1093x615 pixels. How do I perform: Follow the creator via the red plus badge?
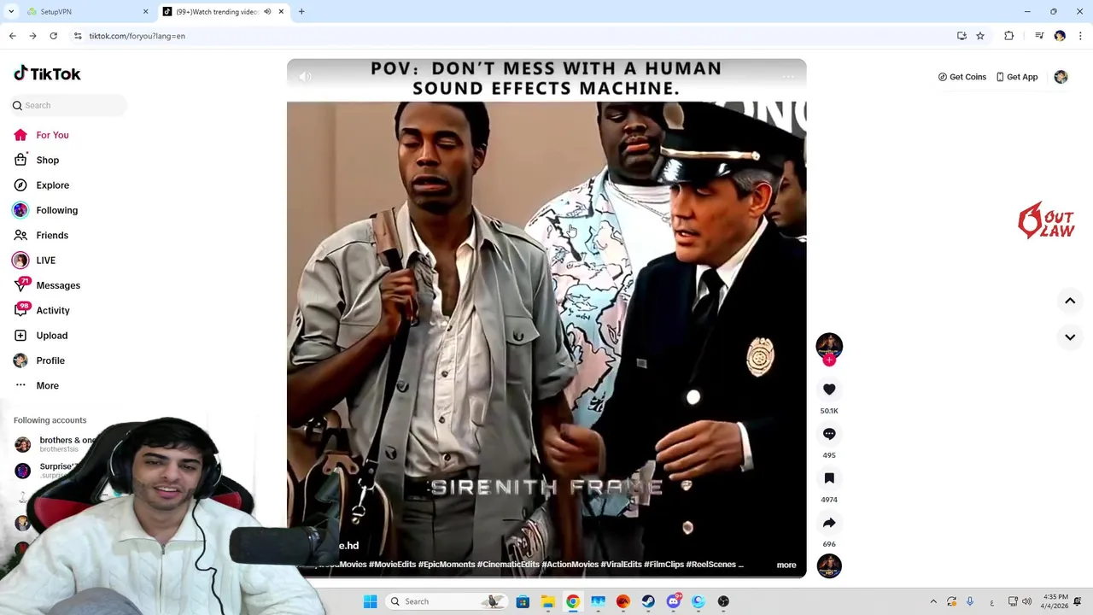tap(829, 360)
